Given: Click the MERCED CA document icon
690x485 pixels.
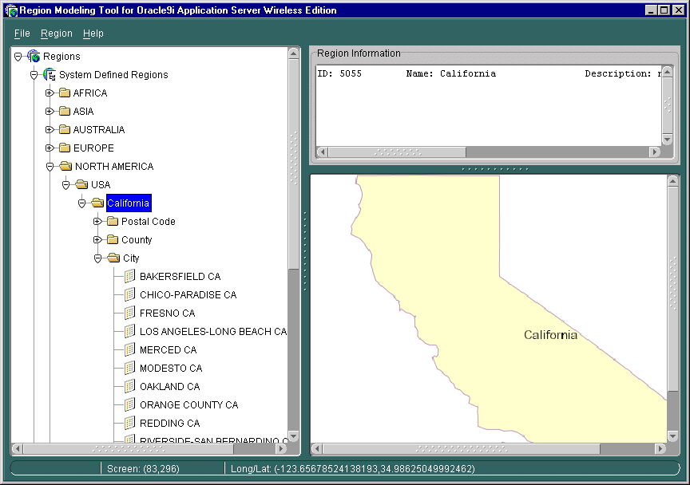Looking at the screenshot, I should pyautogui.click(x=130, y=349).
